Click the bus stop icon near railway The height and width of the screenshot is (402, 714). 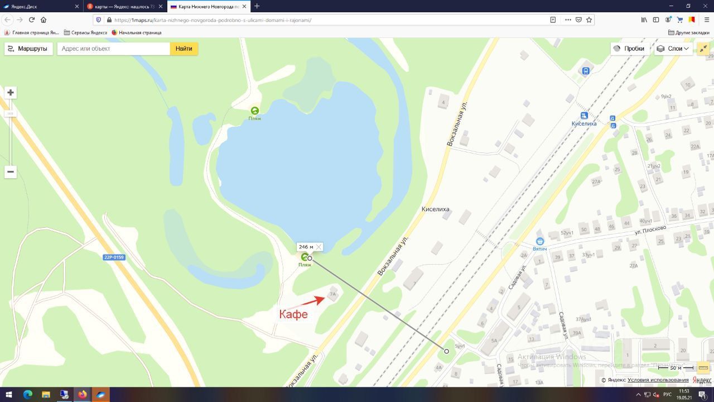[x=586, y=71]
